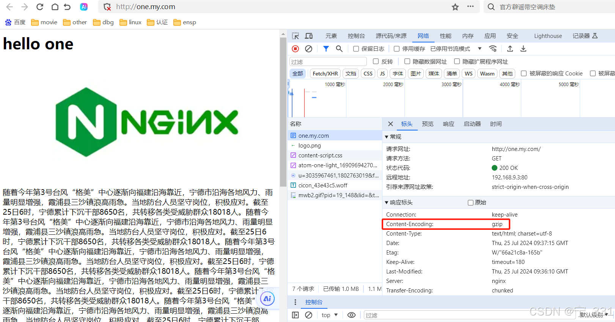Click the undo close tab icon
The height and width of the screenshot is (322, 615).
pos(67,7)
